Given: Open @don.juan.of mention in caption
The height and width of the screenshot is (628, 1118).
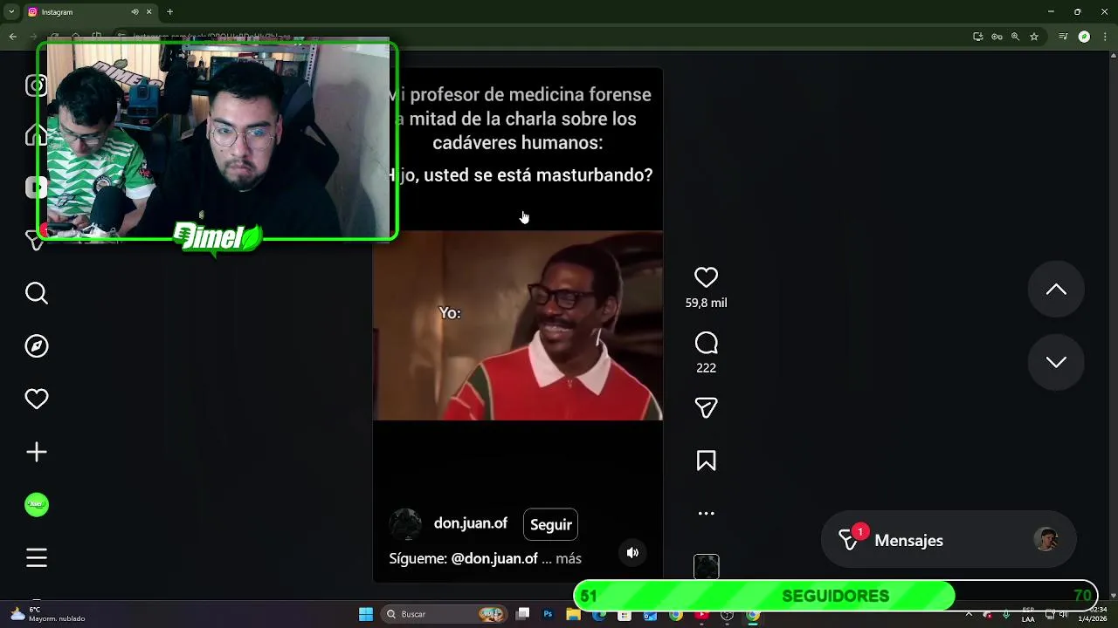Looking at the screenshot, I should point(494,558).
